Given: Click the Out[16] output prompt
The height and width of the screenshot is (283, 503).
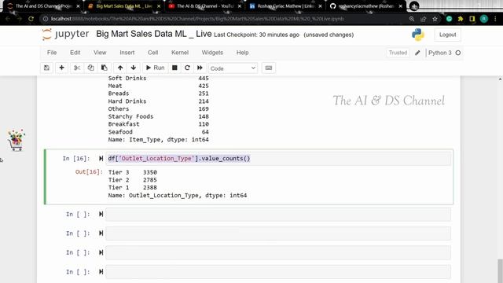Looking at the screenshot, I should [x=89, y=172].
